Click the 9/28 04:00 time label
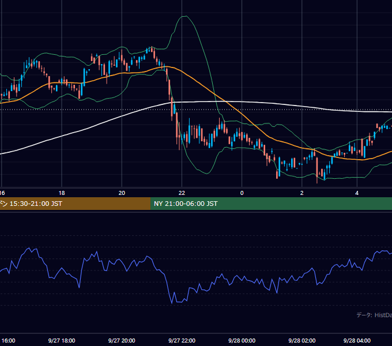This screenshot has width=392, height=346. tap(357, 340)
